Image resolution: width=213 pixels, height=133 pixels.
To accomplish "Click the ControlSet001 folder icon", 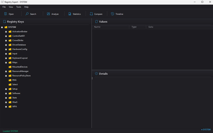I will [x=10, y=36].
